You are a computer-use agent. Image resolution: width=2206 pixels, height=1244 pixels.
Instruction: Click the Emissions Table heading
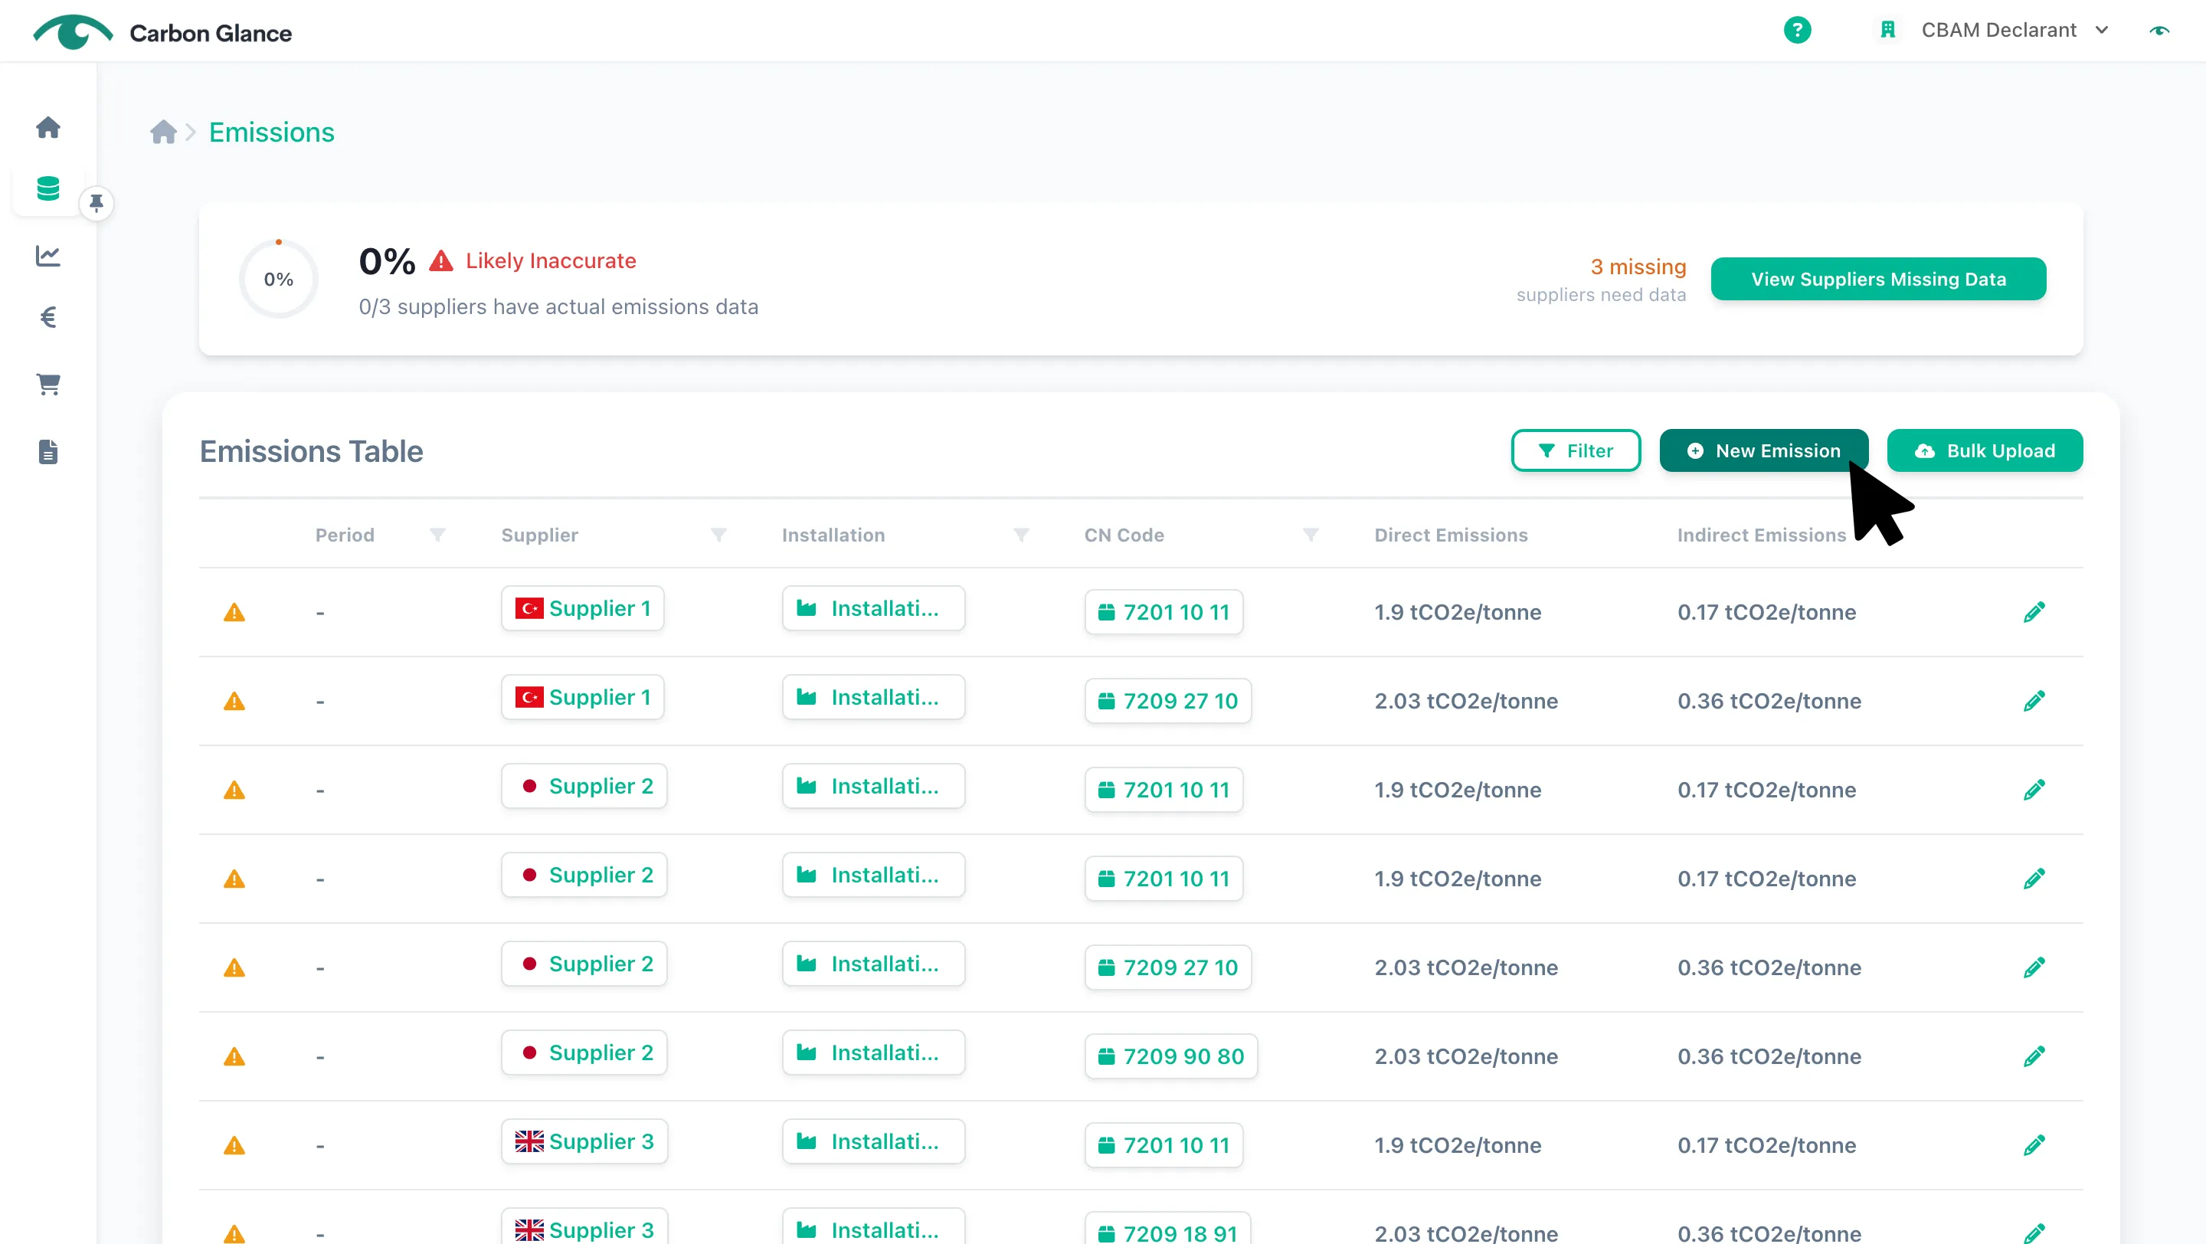point(311,451)
